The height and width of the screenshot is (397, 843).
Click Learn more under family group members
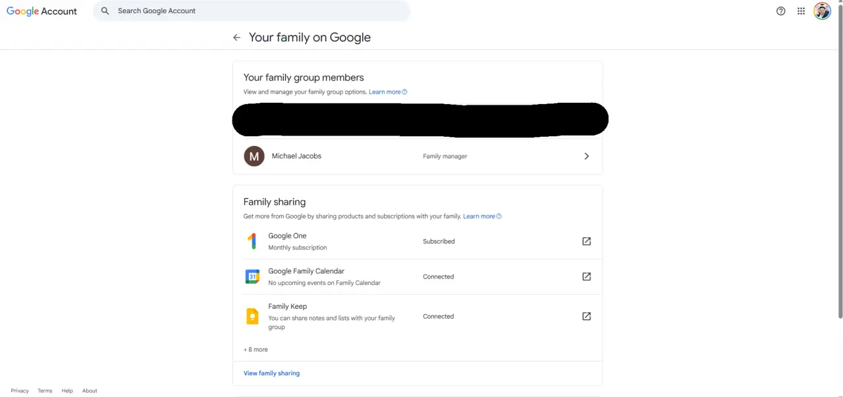388,92
